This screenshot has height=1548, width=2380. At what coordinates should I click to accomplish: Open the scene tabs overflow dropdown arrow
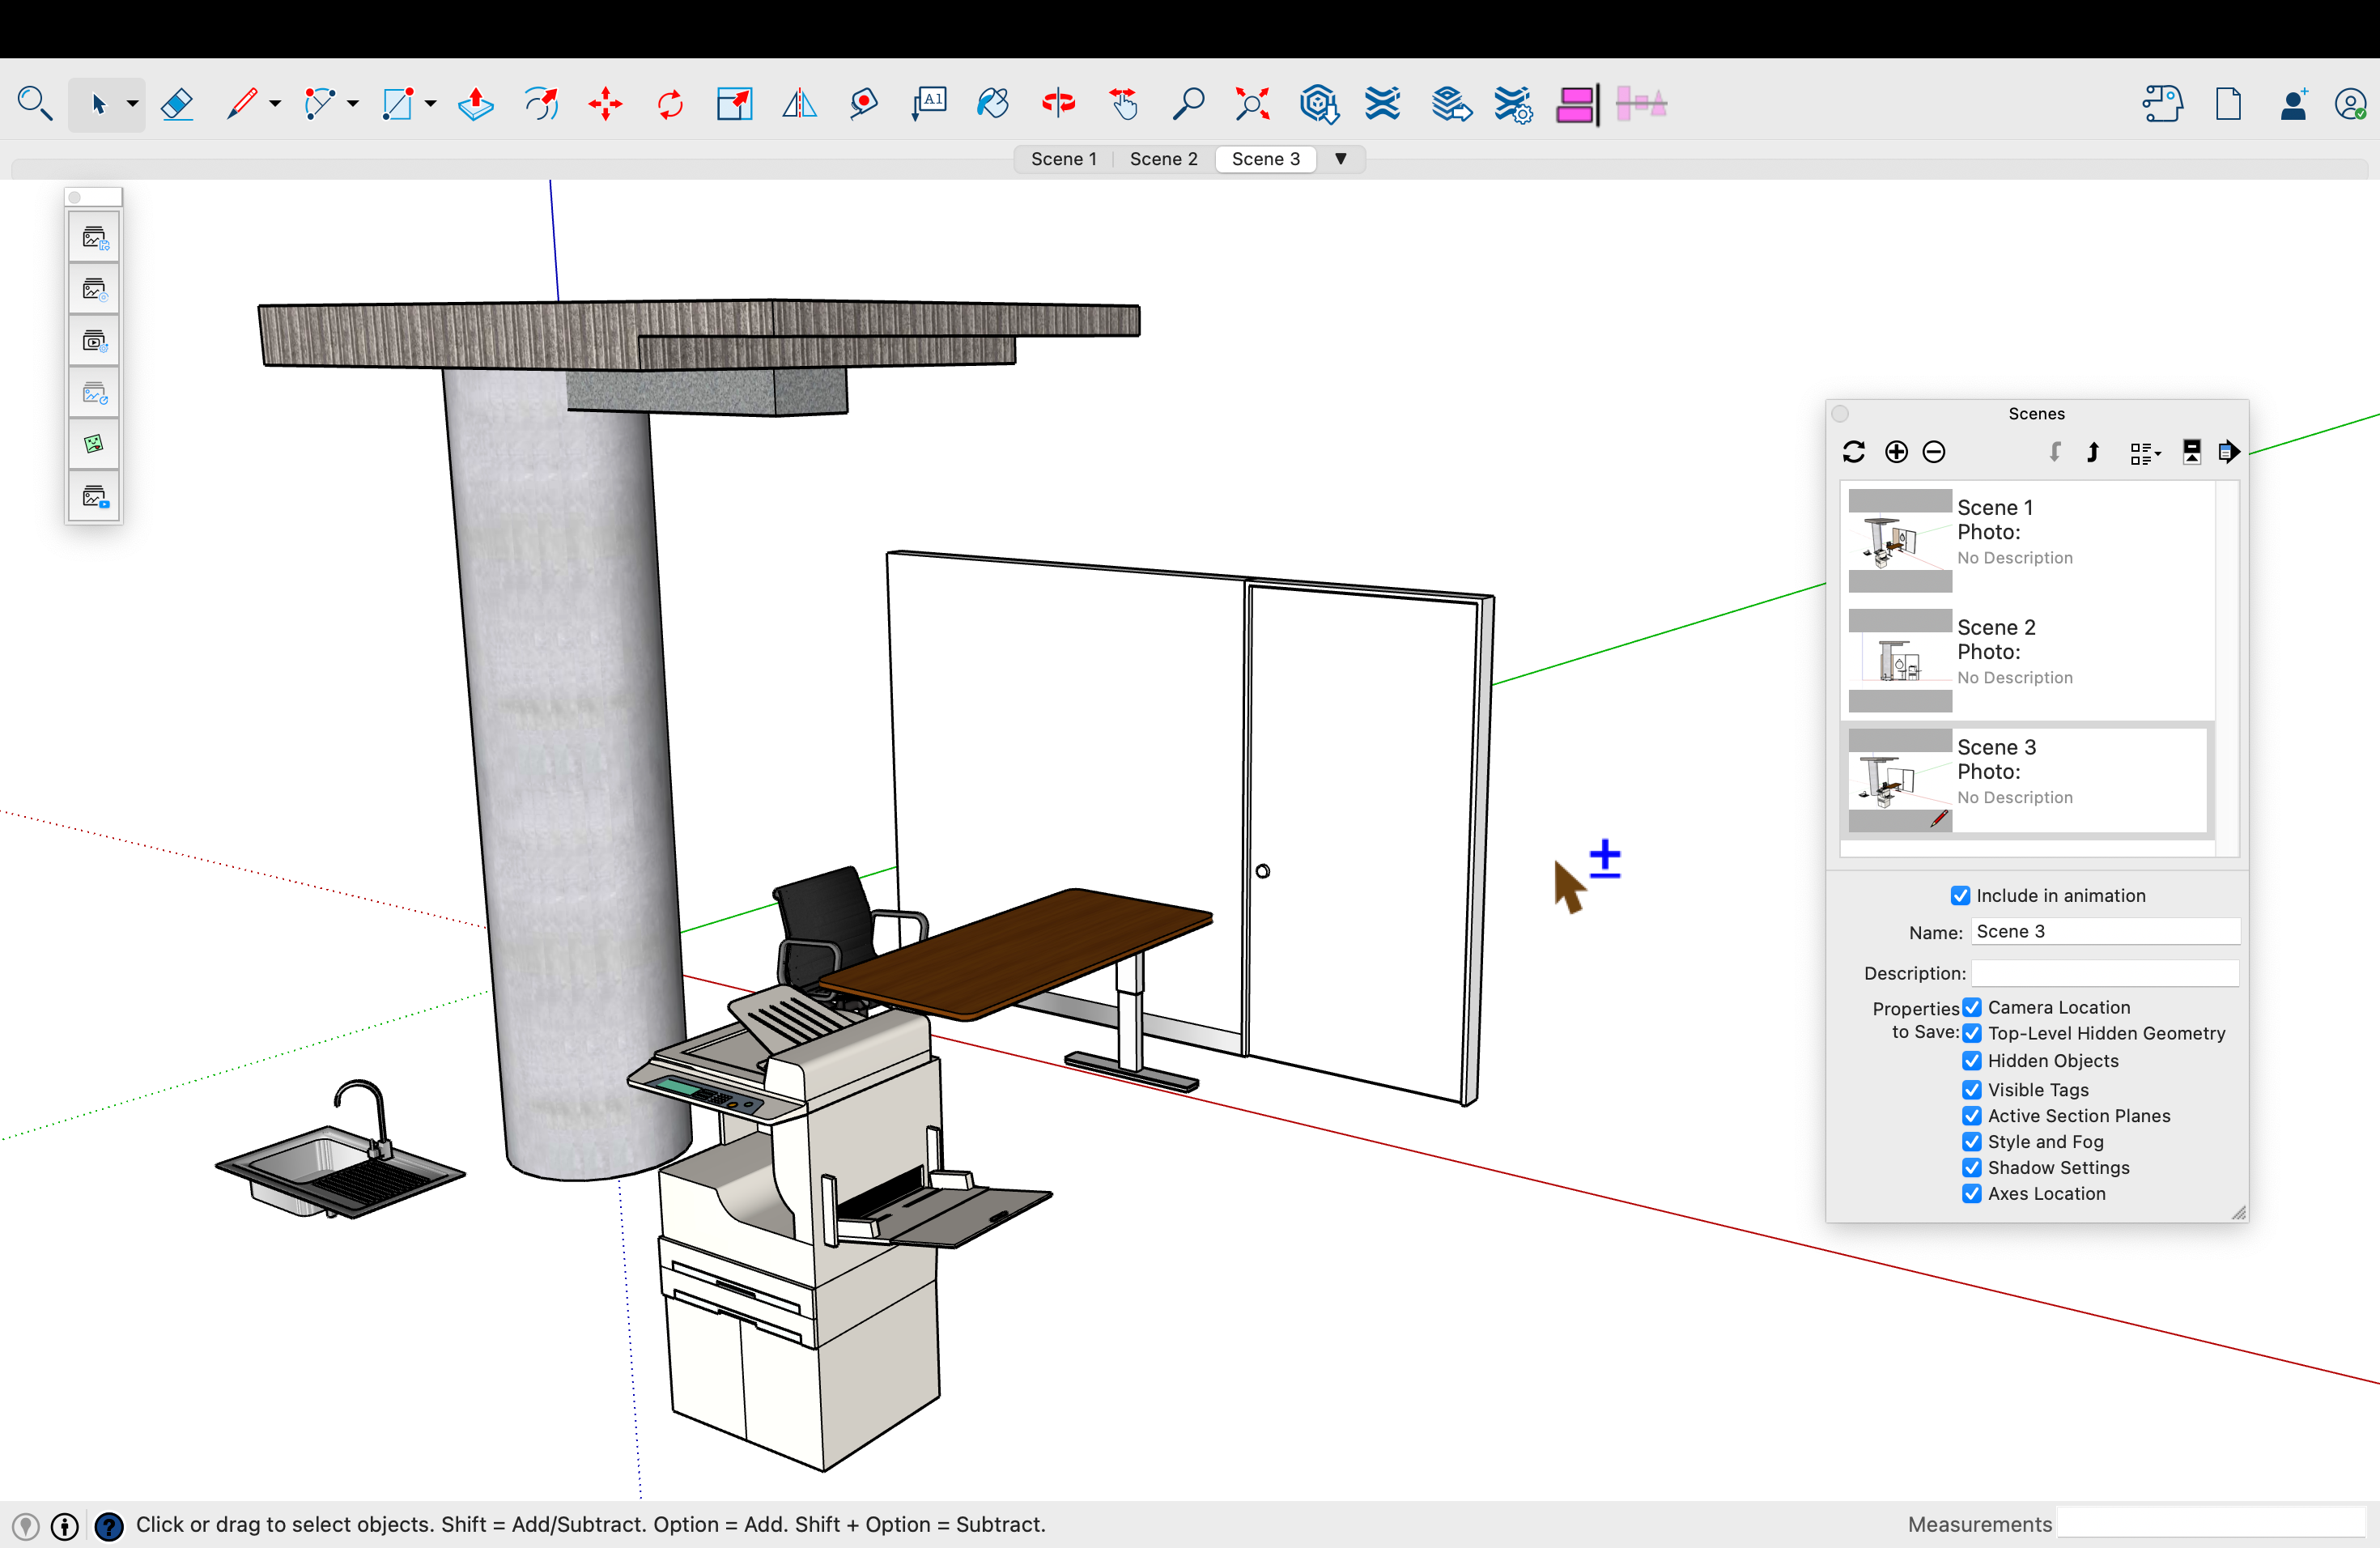(1341, 159)
